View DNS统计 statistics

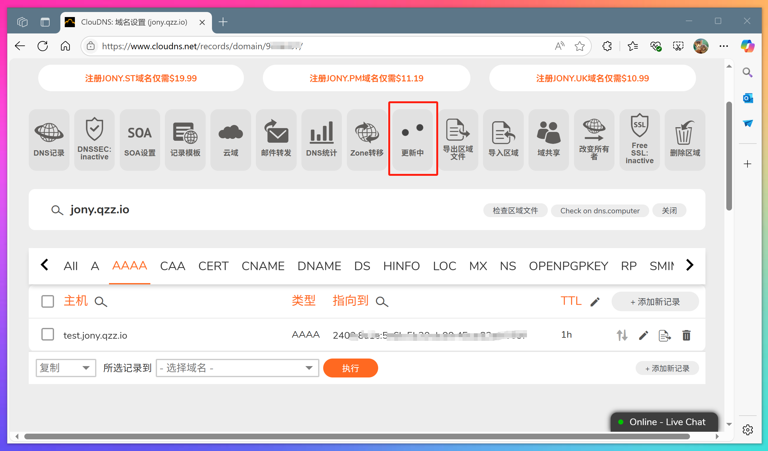(321, 139)
